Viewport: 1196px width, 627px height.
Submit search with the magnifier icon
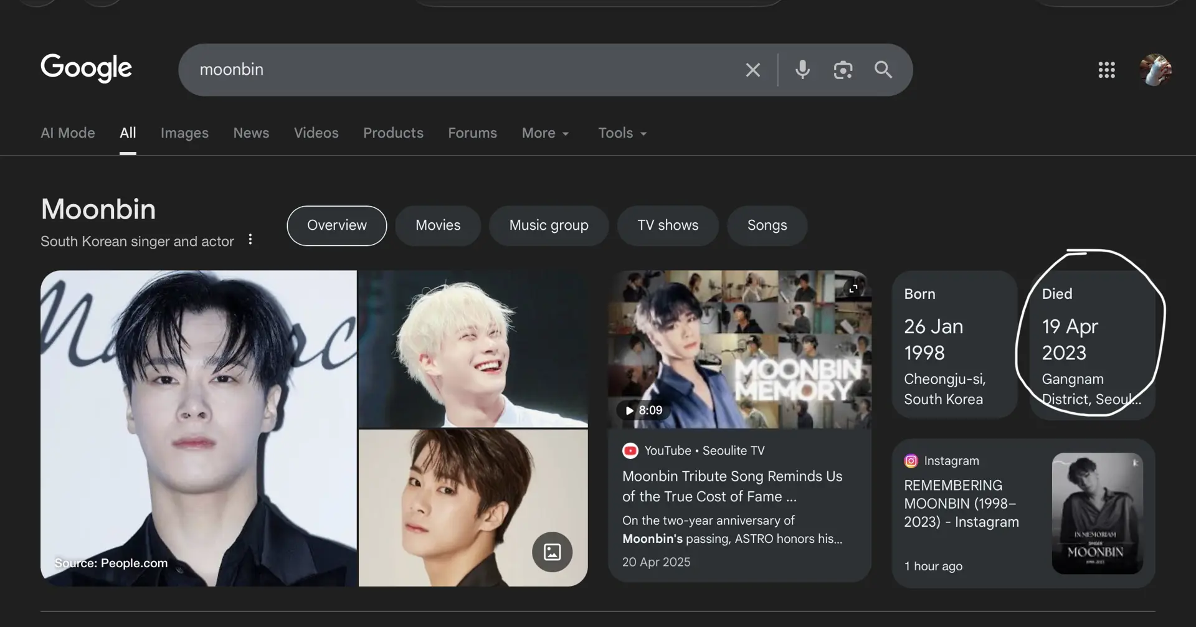click(x=883, y=70)
